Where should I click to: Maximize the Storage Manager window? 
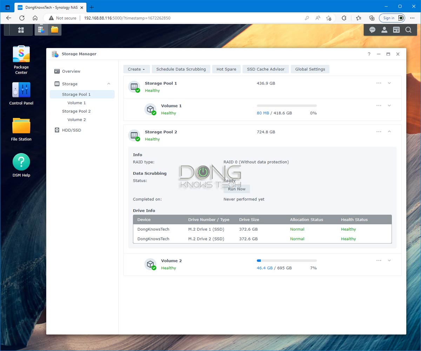(388, 54)
